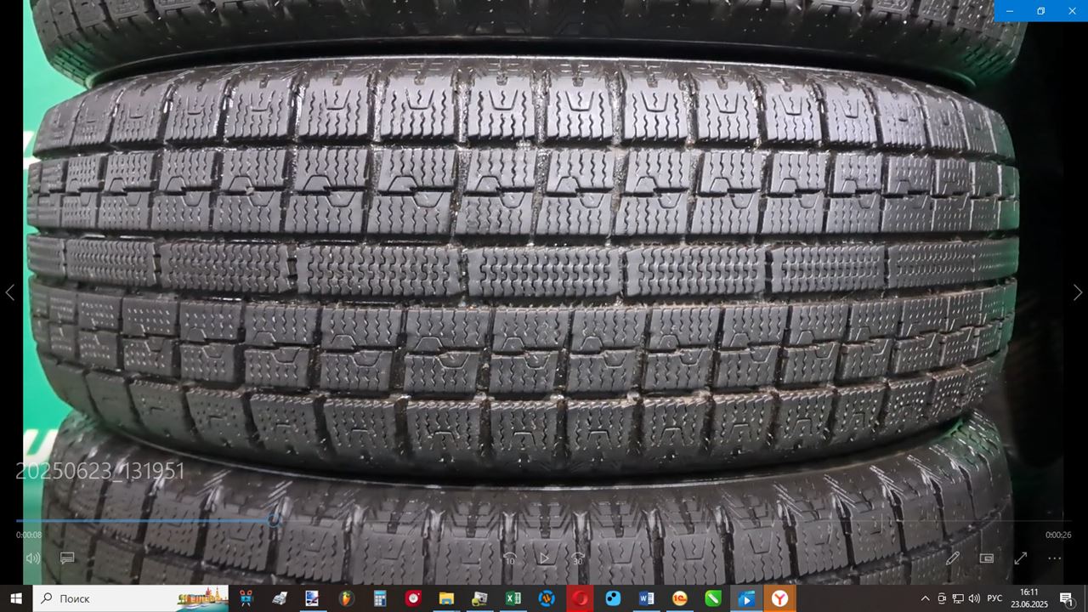Skip back 10 seconds

click(510, 558)
